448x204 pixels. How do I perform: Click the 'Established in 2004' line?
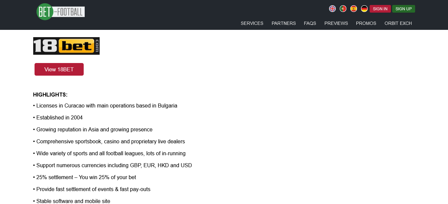point(58,118)
